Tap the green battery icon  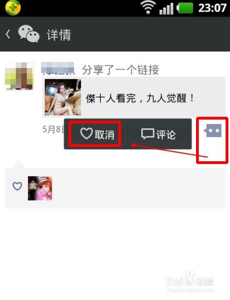(185, 8)
